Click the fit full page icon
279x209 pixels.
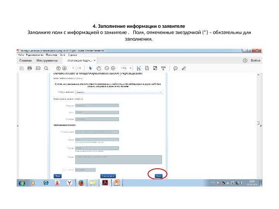tap(147, 68)
